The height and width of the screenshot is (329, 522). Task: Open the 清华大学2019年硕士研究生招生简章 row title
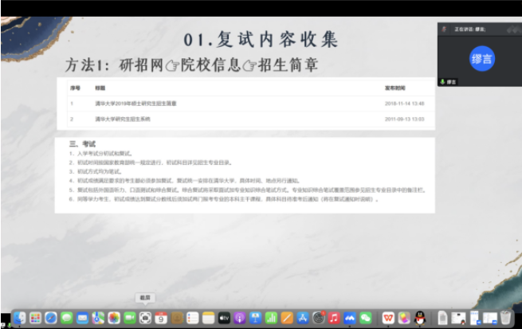135,104
